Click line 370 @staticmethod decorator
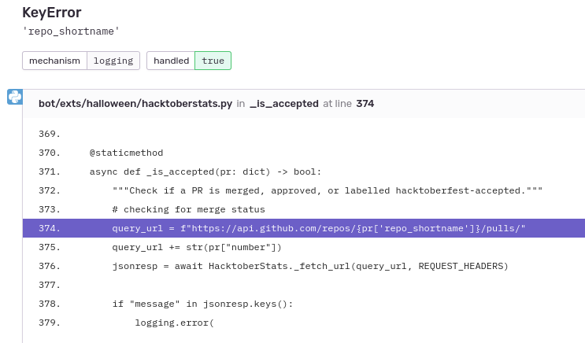The height and width of the screenshot is (343, 585). tap(126, 153)
